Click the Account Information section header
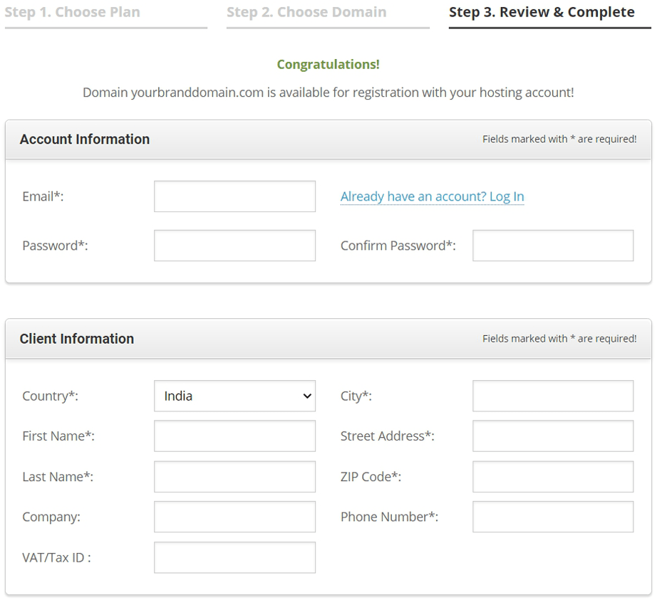The width and height of the screenshot is (657, 600). [85, 139]
